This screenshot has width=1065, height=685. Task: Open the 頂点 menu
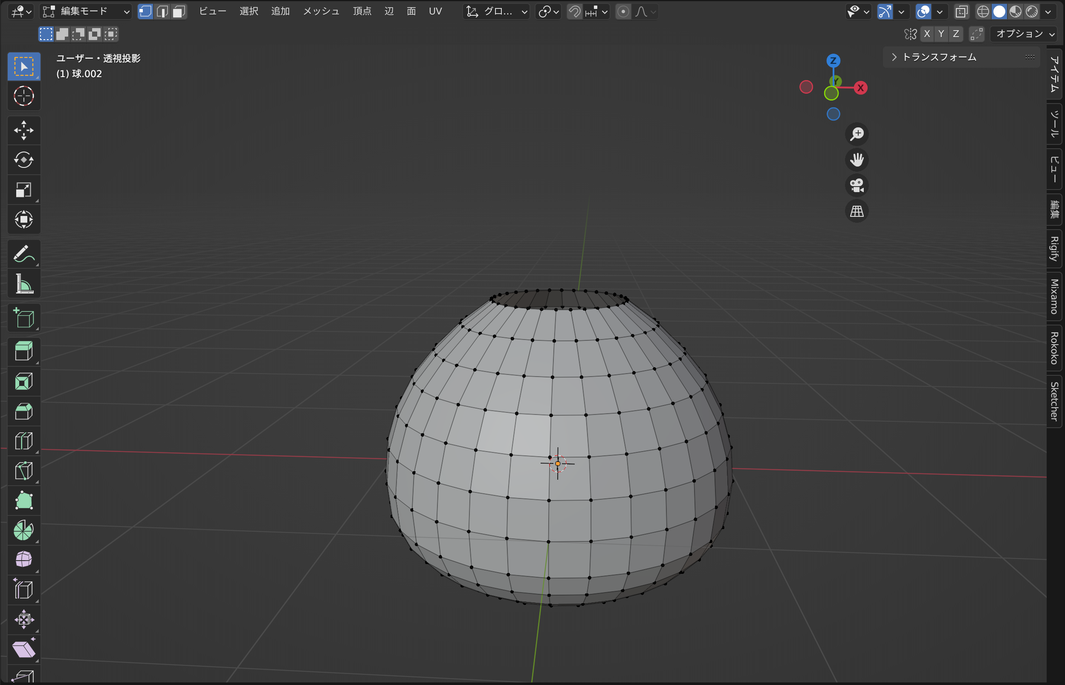362,12
